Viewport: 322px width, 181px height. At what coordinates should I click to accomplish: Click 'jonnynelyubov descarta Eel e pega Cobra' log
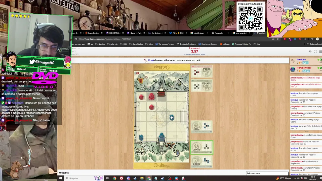point(306,79)
